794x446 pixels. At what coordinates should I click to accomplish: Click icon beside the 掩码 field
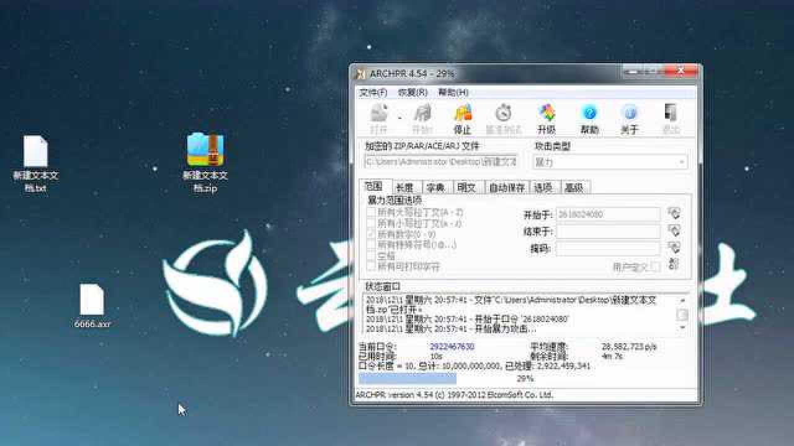pos(674,247)
